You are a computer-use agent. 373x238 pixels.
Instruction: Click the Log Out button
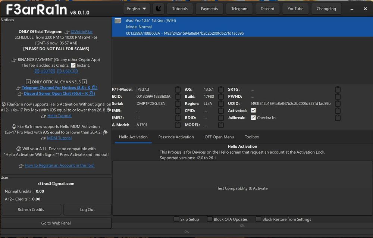(87, 210)
